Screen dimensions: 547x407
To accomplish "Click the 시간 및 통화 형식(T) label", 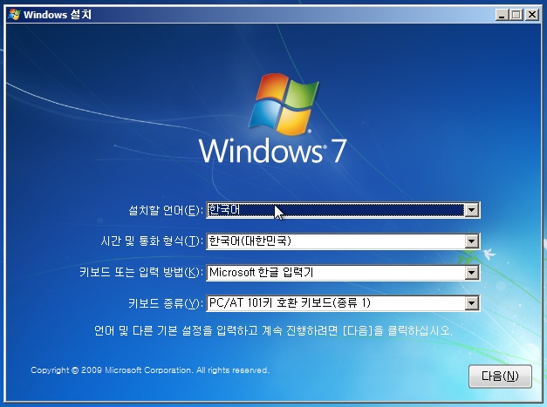I will 152,241.
